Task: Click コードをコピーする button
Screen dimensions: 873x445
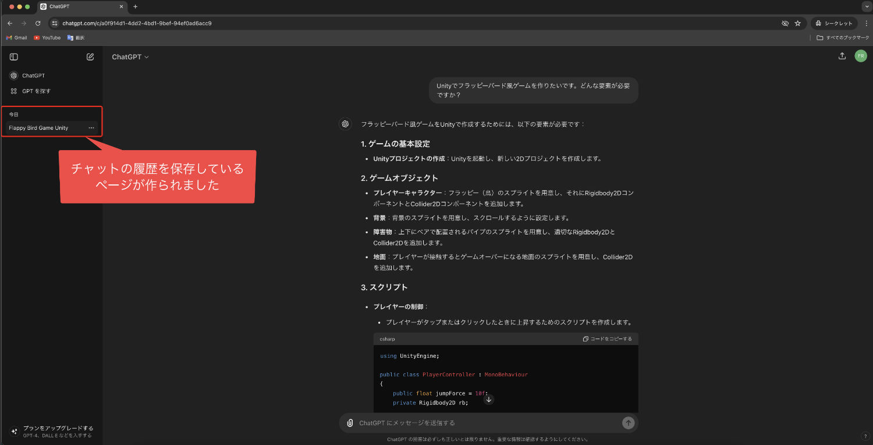Action: point(607,339)
